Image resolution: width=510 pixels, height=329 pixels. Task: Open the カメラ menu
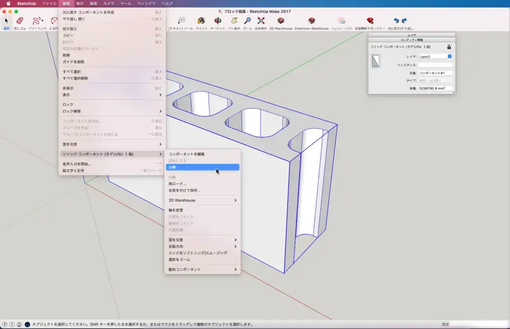coord(108,3)
